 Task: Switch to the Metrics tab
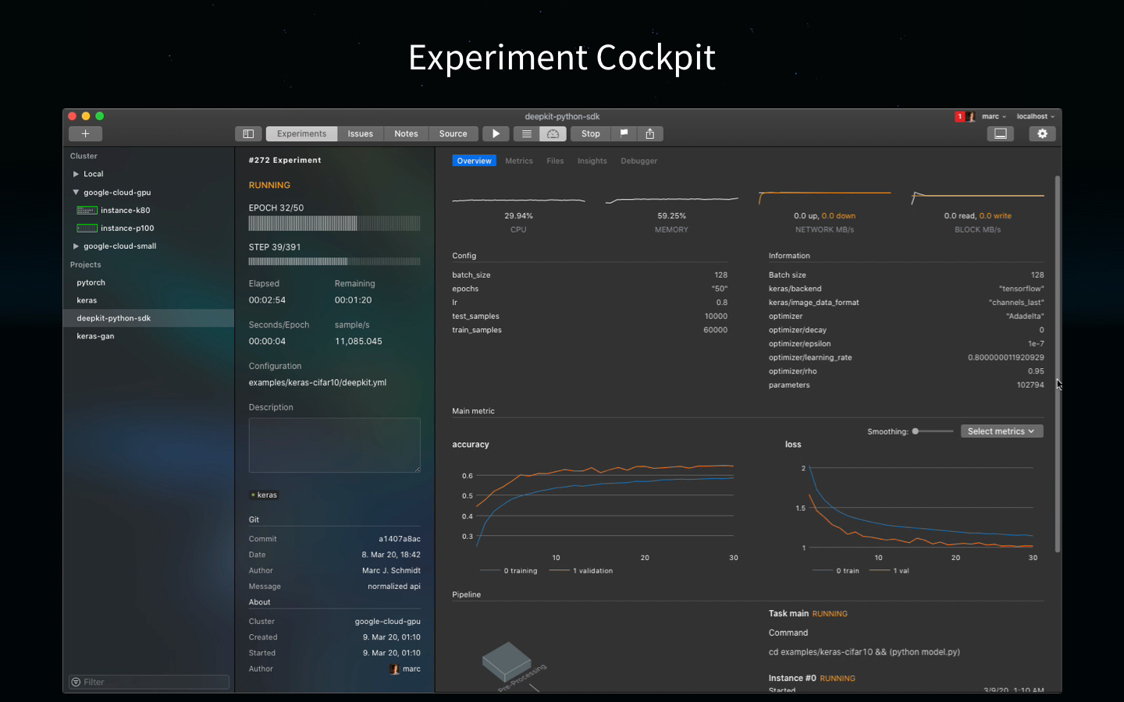pos(519,161)
